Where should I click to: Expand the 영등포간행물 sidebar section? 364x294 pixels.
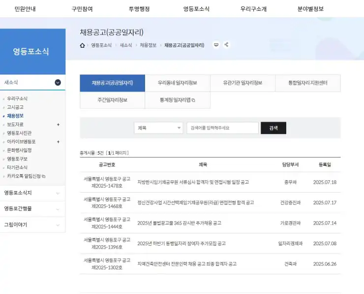click(x=32, y=209)
